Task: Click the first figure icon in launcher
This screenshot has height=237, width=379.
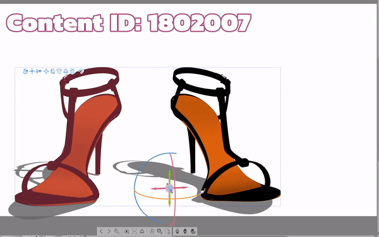Action: [177, 231]
